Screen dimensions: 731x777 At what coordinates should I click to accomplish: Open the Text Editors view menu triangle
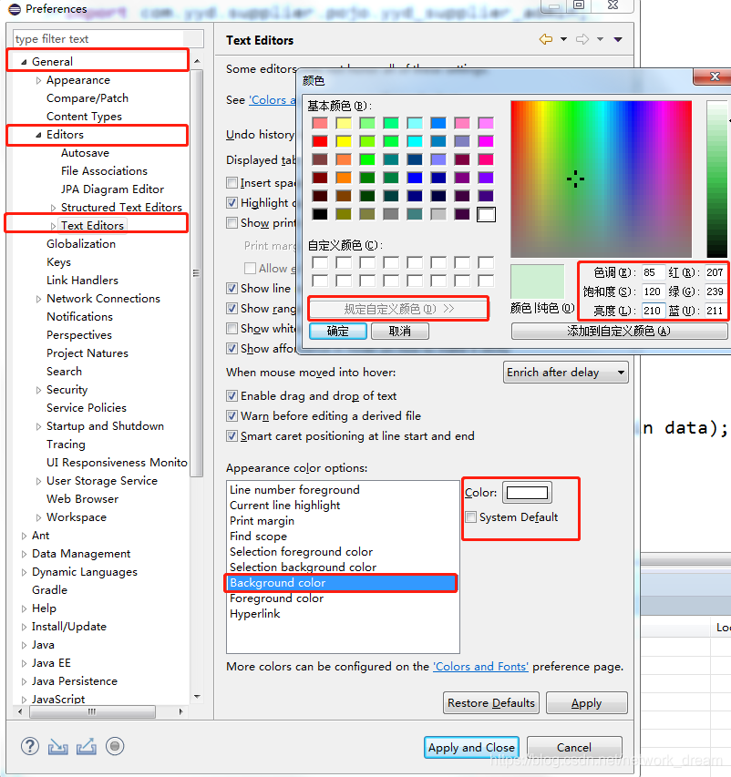[x=618, y=39]
